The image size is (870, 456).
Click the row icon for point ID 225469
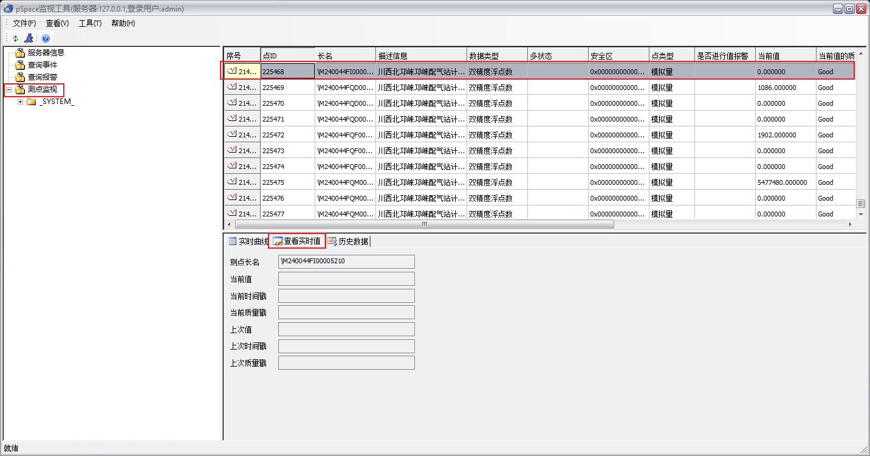point(231,87)
